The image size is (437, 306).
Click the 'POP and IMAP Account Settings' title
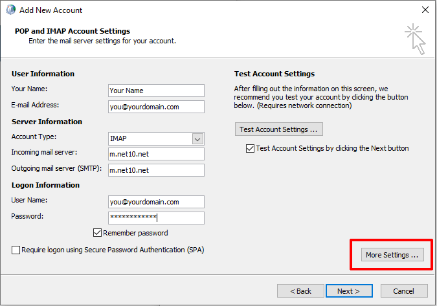pyautogui.click(x=73, y=31)
